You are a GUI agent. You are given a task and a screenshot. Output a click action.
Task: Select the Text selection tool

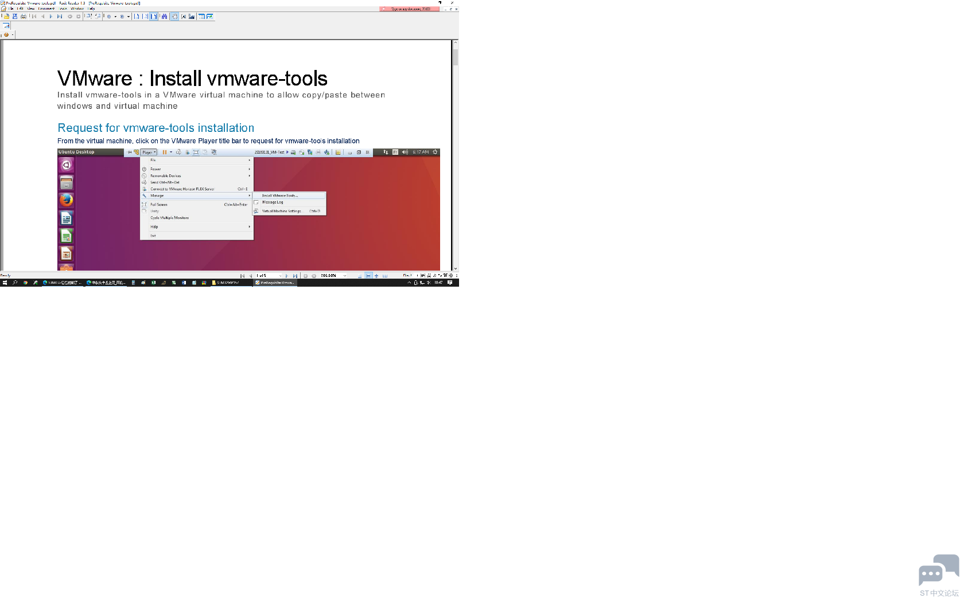coord(184,17)
